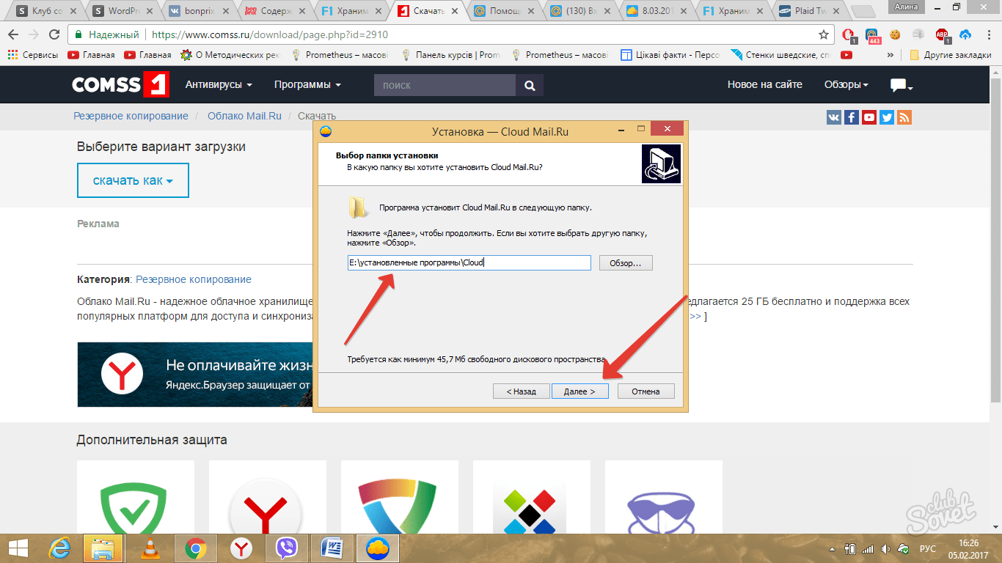
Task: Click the blue cloud upload extension icon
Action: click(x=965, y=34)
